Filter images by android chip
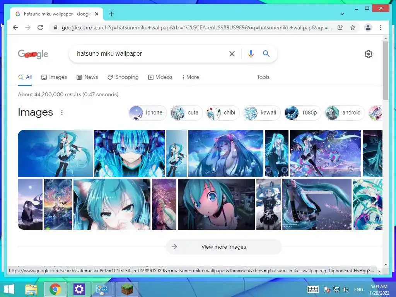The image size is (396, 297). [x=345, y=113]
